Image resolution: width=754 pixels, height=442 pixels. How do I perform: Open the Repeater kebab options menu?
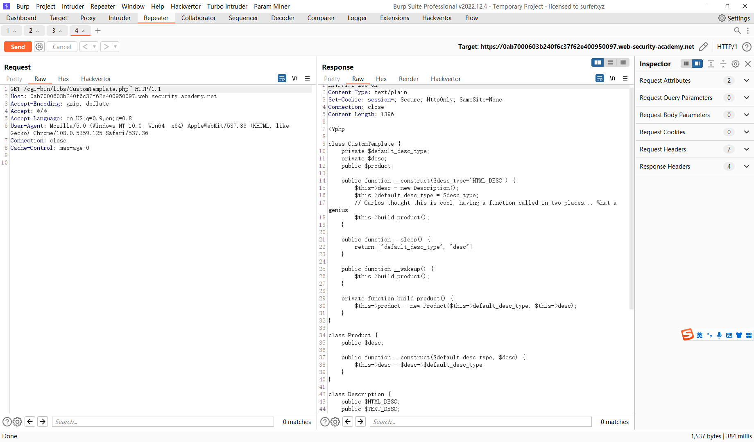coord(748,31)
